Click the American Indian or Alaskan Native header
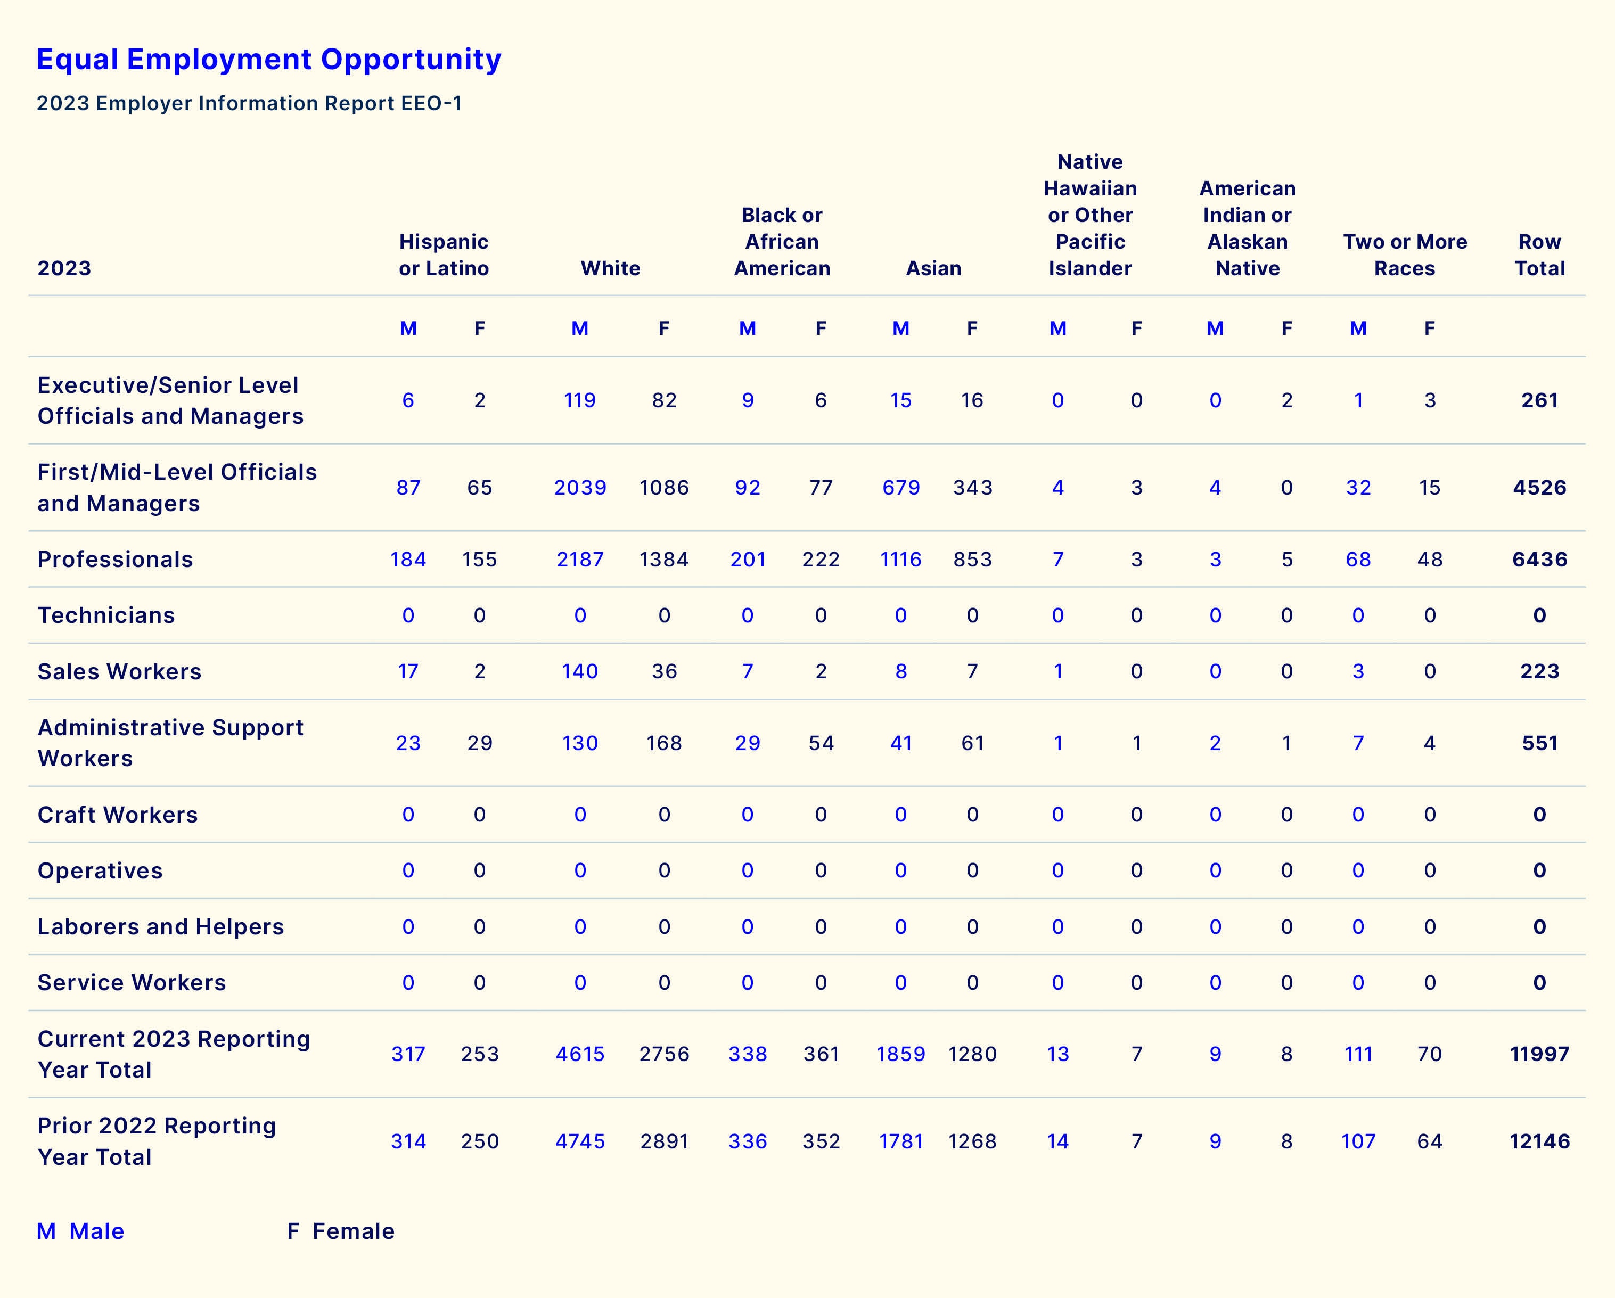 click(1247, 228)
